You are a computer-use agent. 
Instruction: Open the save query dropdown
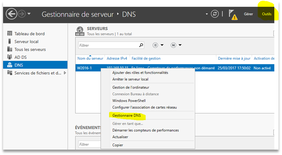[x=176, y=45]
